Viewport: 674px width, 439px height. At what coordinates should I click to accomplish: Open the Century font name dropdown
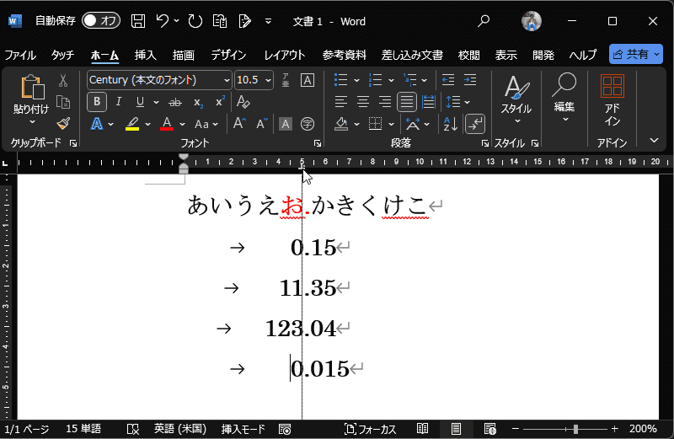[x=226, y=81]
